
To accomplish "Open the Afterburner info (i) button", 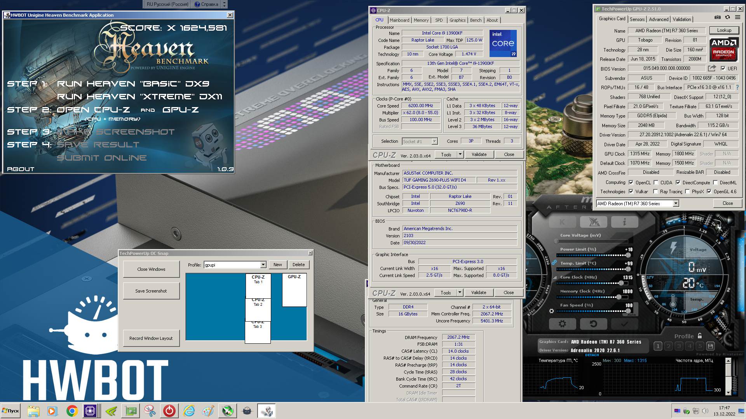I will (624, 222).
